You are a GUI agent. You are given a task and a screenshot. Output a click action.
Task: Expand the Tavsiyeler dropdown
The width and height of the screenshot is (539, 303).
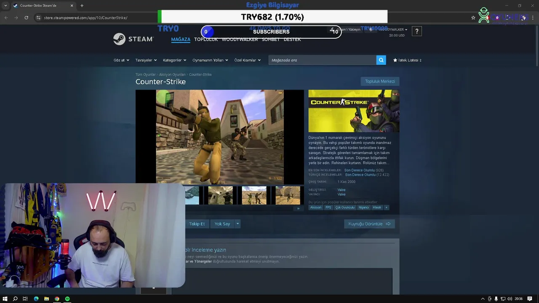click(x=146, y=60)
